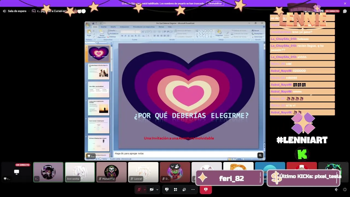This screenshot has width=350, height=197.
Task: Open the more options ellipsis in call controls
Action: 193,189
